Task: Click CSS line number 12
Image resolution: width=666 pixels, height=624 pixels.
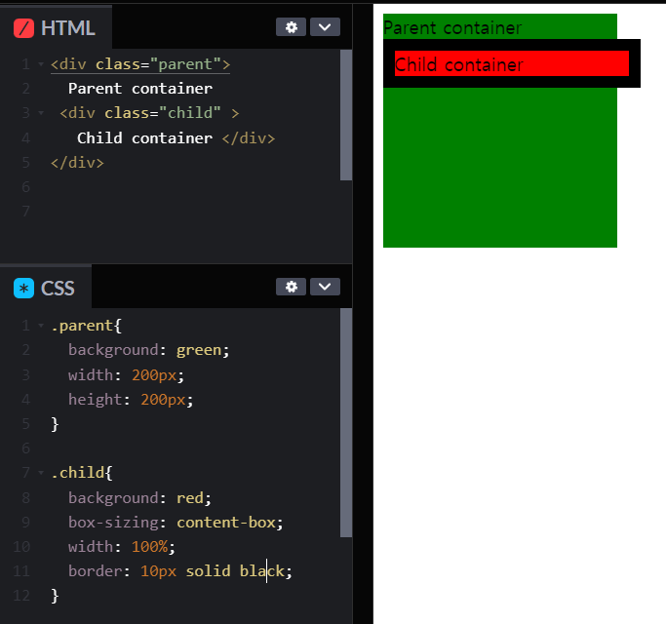Action: [x=21, y=596]
